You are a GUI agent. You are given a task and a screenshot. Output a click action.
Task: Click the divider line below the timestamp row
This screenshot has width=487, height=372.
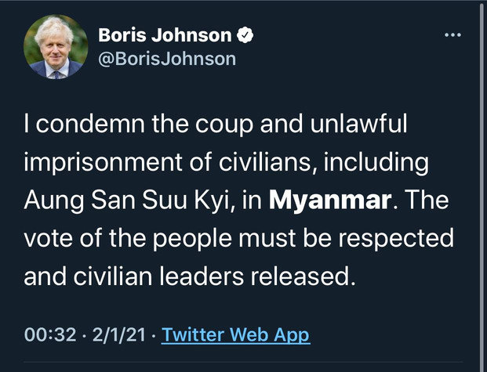click(x=243, y=362)
